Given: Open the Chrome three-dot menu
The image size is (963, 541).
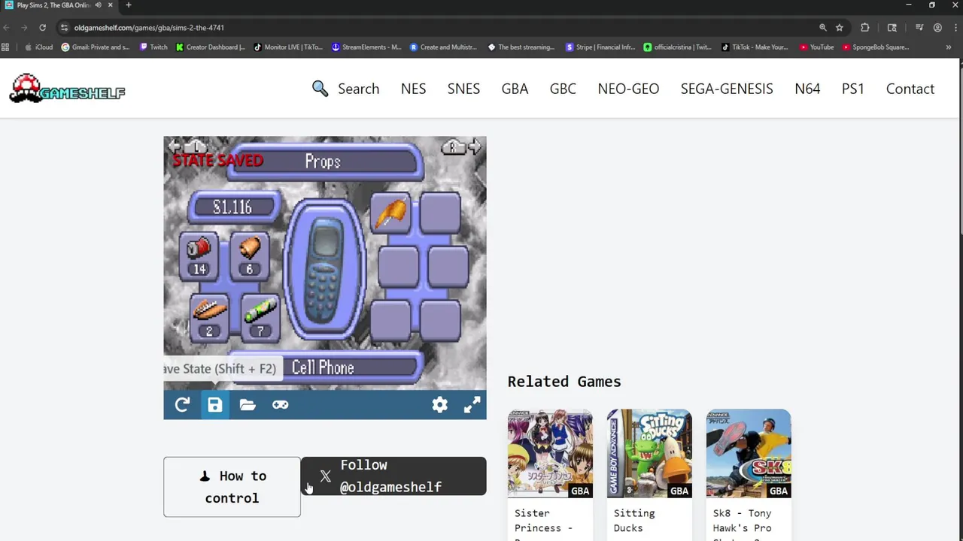Looking at the screenshot, I should coord(954,28).
